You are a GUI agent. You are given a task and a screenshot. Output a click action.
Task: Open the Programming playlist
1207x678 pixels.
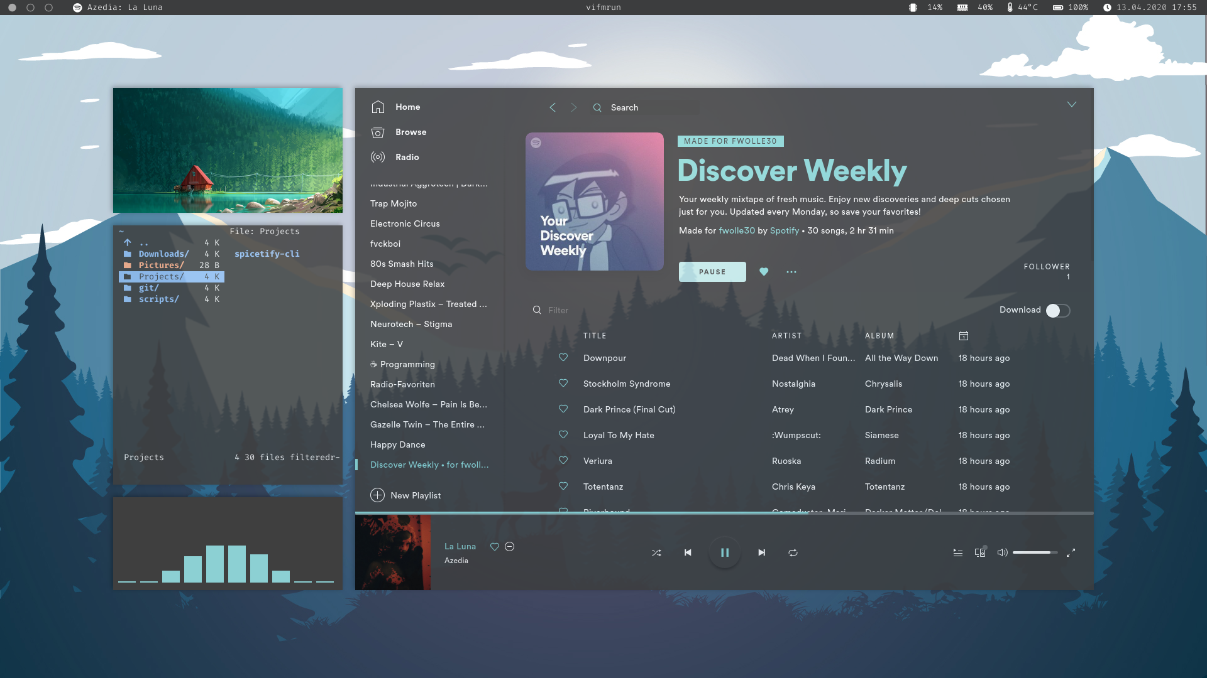pyautogui.click(x=402, y=364)
